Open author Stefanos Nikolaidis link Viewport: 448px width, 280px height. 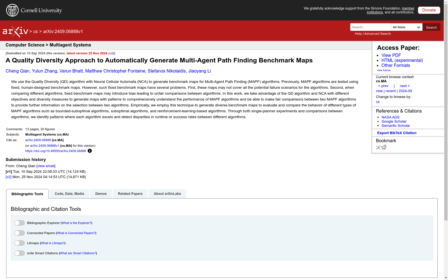(167, 71)
